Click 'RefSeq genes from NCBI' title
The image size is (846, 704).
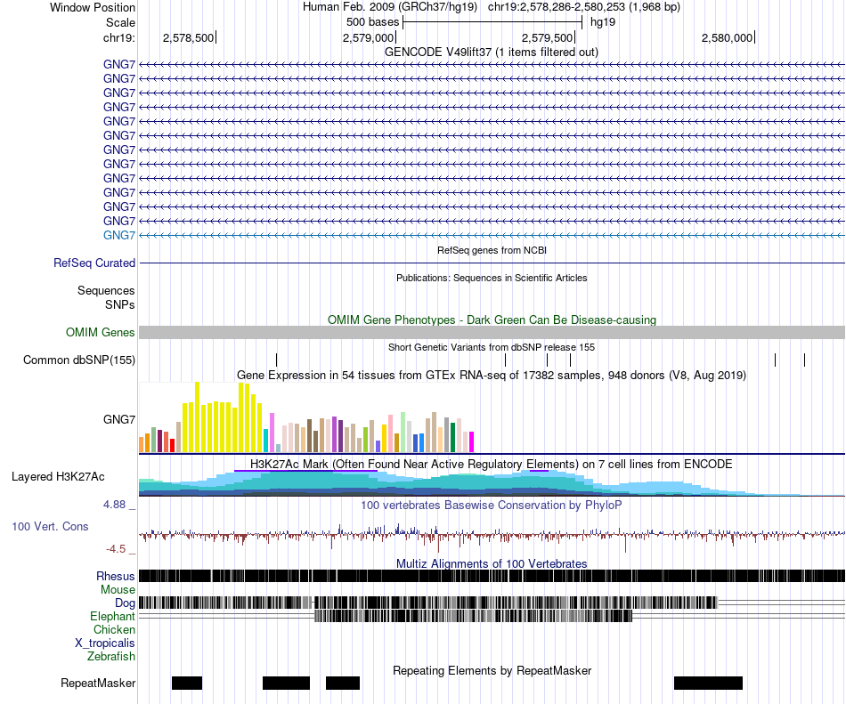point(492,250)
